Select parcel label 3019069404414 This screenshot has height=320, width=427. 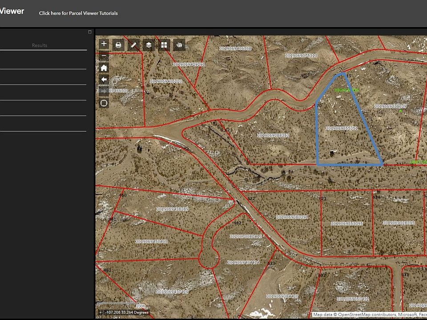click(x=243, y=262)
